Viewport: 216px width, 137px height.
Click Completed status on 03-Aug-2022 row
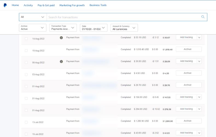pos(126,73)
